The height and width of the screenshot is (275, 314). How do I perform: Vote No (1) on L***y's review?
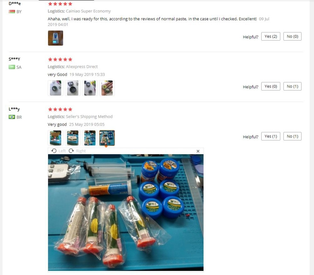tap(292, 136)
